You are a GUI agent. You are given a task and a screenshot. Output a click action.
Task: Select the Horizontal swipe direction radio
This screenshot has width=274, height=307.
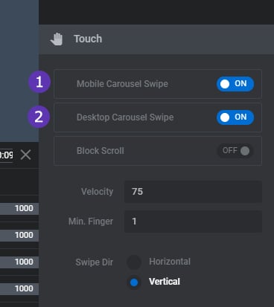pyautogui.click(x=134, y=262)
